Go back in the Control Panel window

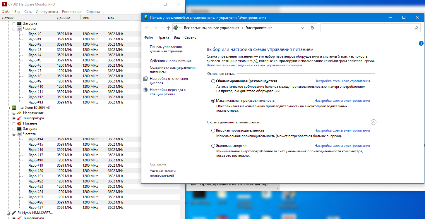pyautogui.click(x=147, y=28)
